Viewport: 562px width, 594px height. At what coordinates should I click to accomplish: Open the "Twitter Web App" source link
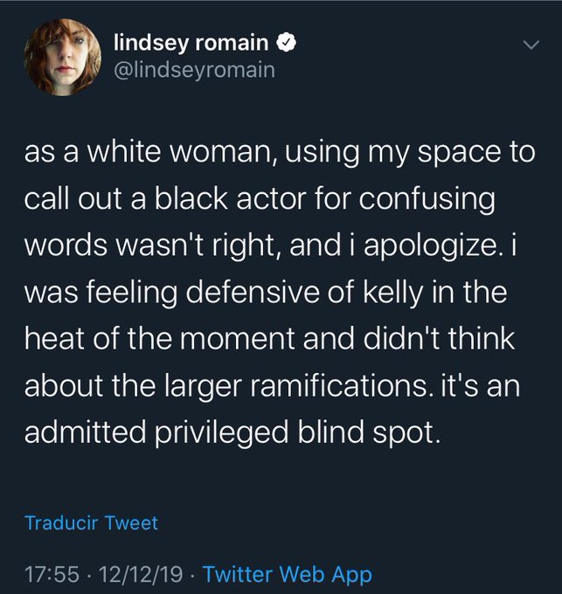287,574
